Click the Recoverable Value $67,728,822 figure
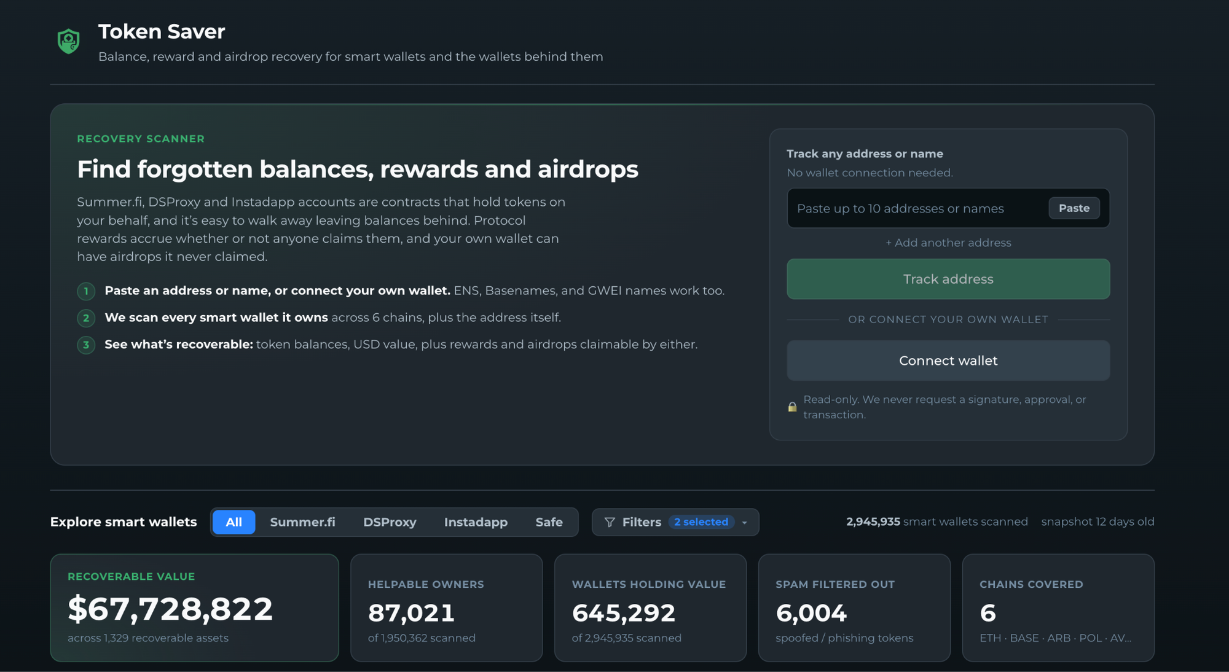 pos(170,609)
